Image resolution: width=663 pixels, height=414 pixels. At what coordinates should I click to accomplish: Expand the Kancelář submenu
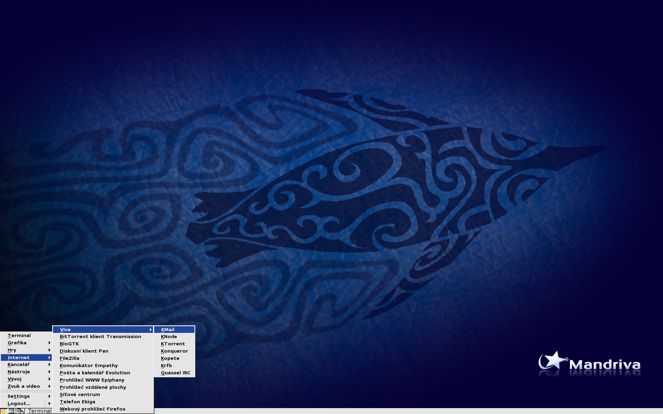tap(26, 364)
